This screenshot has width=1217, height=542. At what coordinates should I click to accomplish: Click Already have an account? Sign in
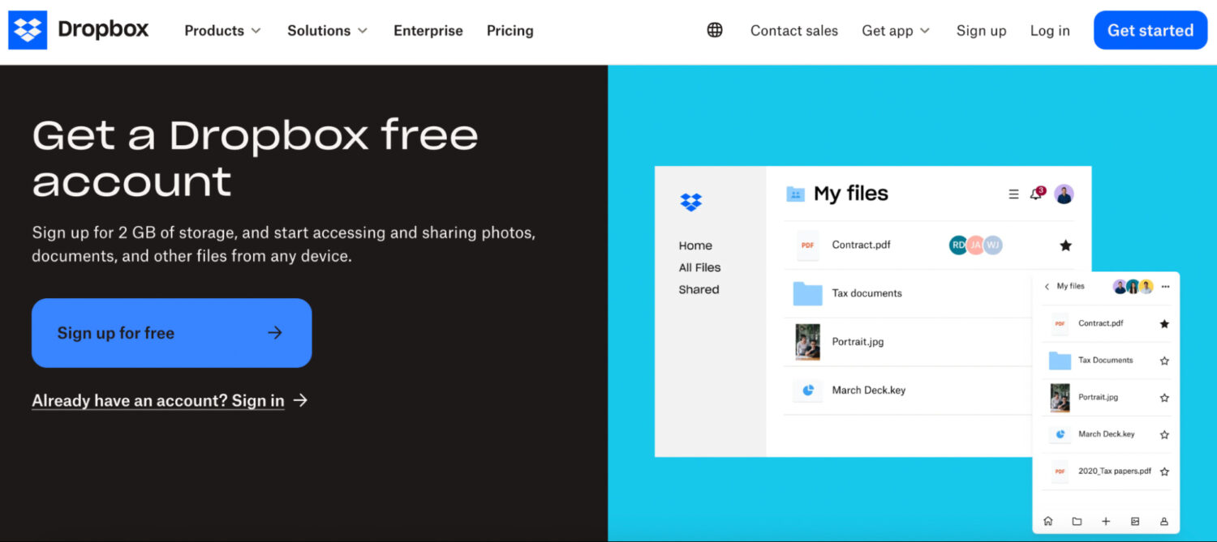pyautogui.click(x=158, y=400)
